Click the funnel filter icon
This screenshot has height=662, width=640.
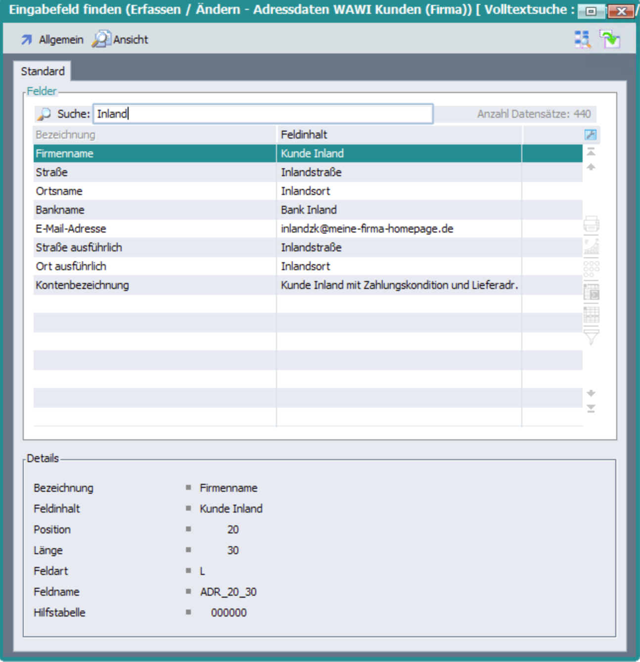pyautogui.click(x=591, y=336)
